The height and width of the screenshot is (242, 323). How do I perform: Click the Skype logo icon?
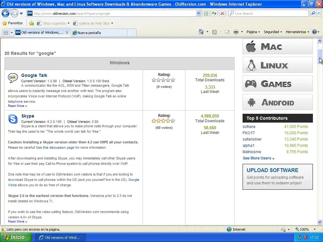(13, 119)
